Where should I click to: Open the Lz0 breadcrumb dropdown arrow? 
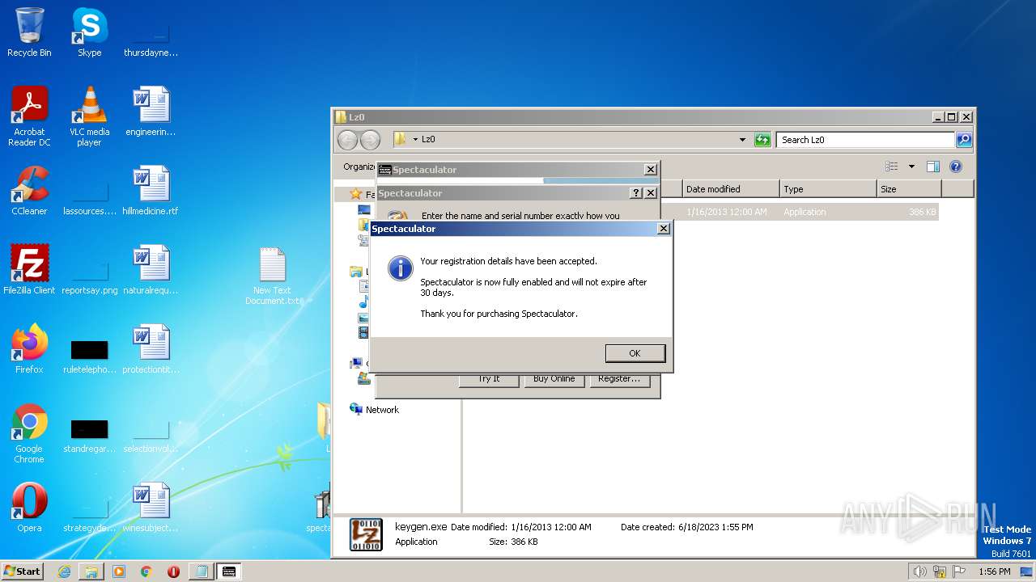tap(415, 140)
